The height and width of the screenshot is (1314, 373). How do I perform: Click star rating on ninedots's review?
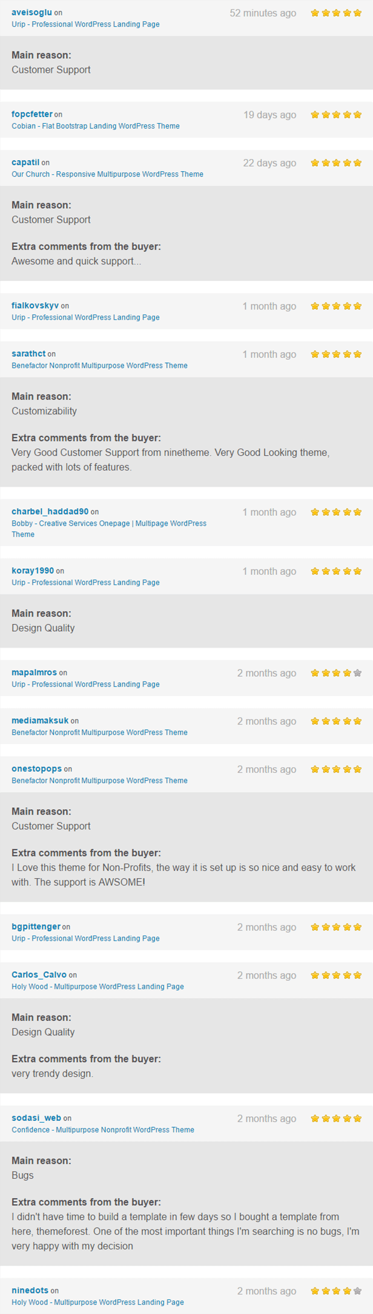(336, 1291)
